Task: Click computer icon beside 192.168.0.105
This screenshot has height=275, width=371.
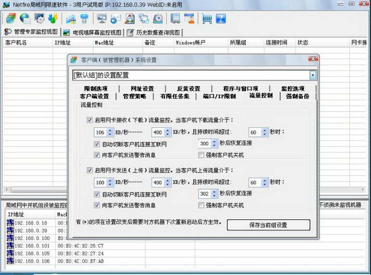Action: (10, 253)
